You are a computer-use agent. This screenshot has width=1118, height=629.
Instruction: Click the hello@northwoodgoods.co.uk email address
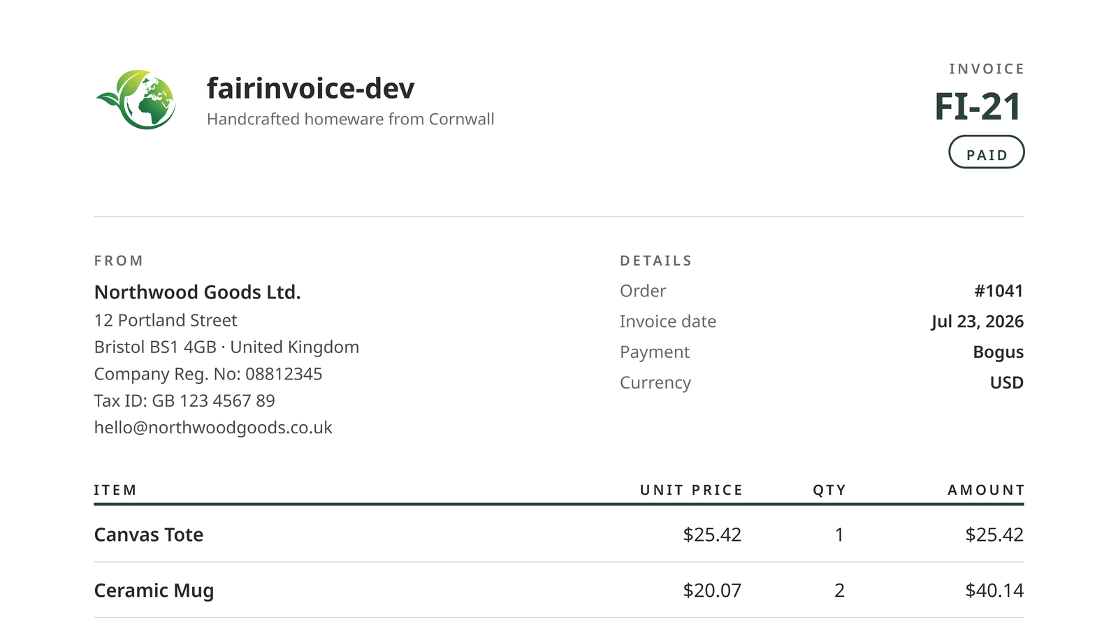(x=213, y=427)
